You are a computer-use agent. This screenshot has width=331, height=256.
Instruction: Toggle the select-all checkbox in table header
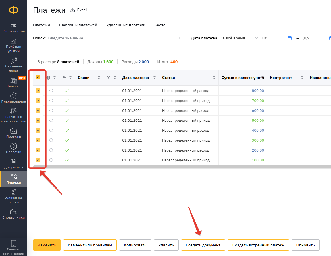(x=38, y=77)
